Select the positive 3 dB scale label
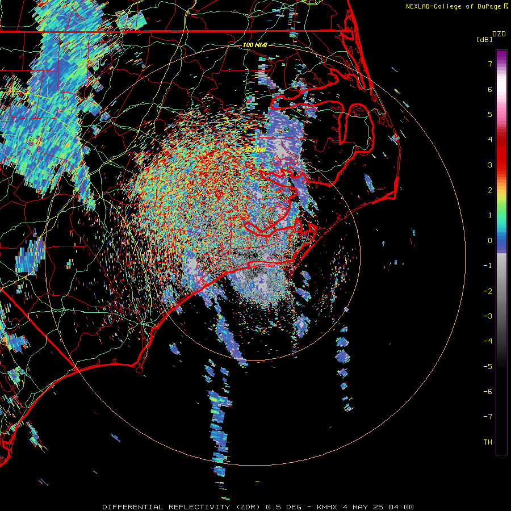The width and height of the screenshot is (511, 511). pos(490,165)
